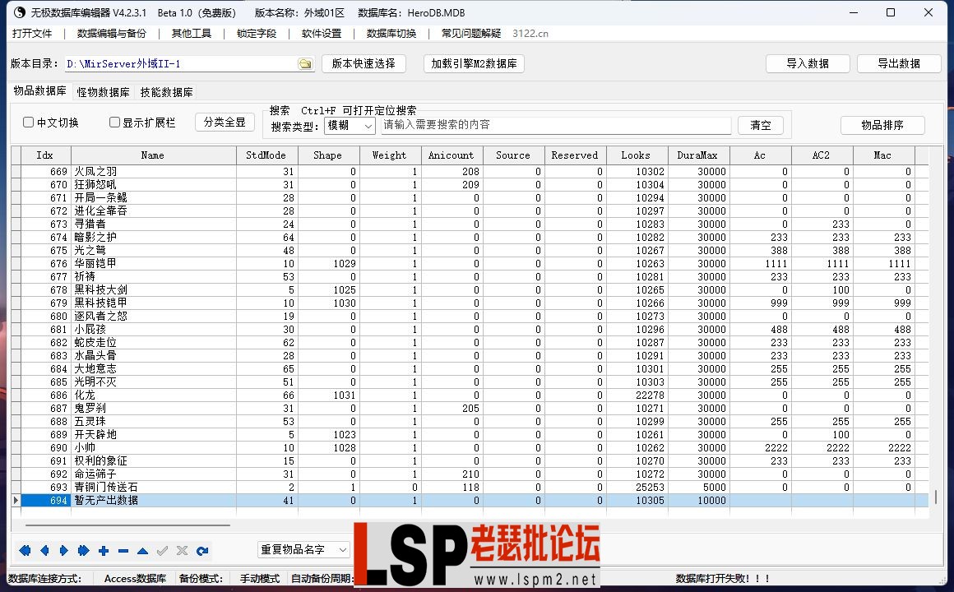This screenshot has height=592, width=954.
Task: Add a new record with plus icon
Action: (104, 551)
